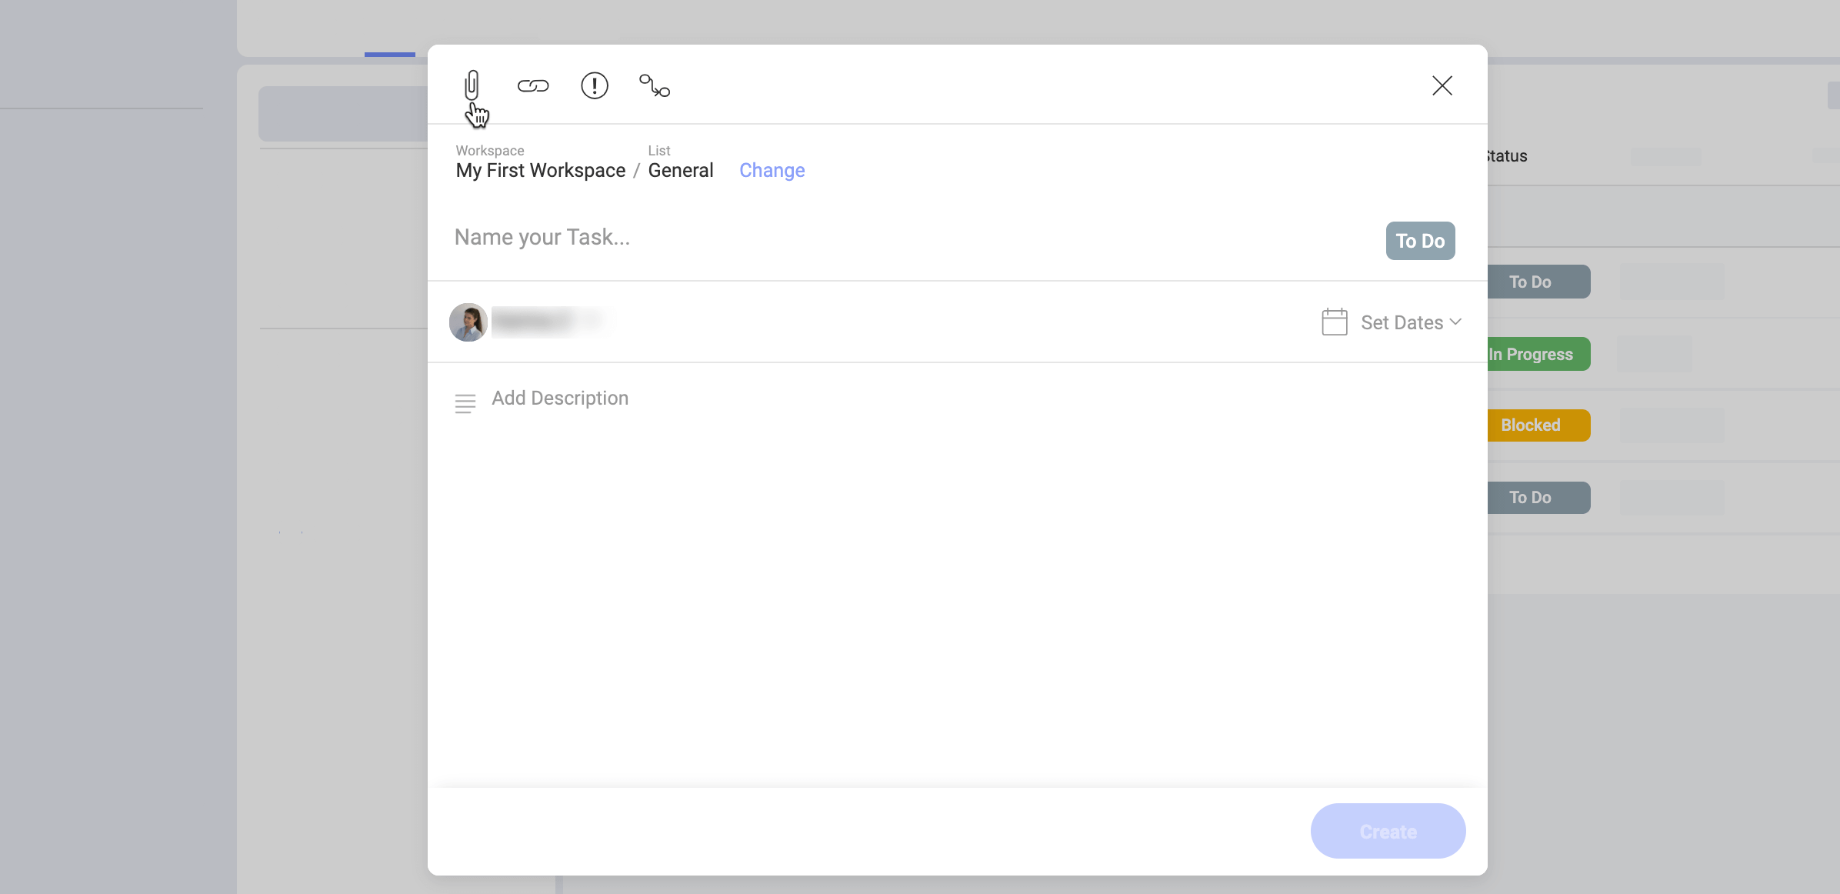Expand task status To Do dropdown
The image size is (1840, 894).
pyautogui.click(x=1420, y=241)
